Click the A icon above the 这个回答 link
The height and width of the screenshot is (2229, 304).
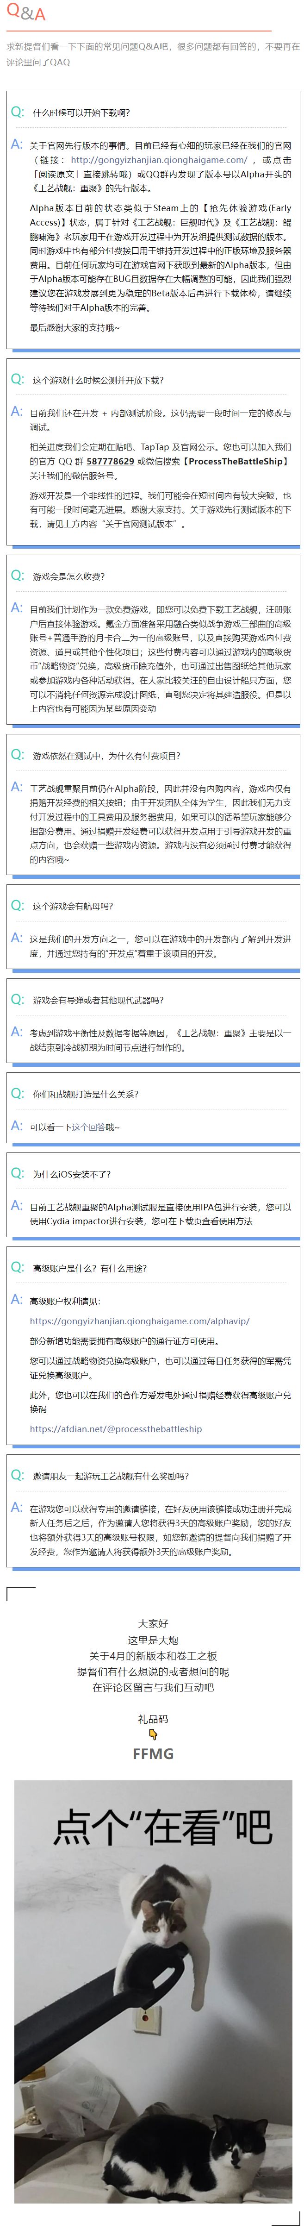[17, 1126]
